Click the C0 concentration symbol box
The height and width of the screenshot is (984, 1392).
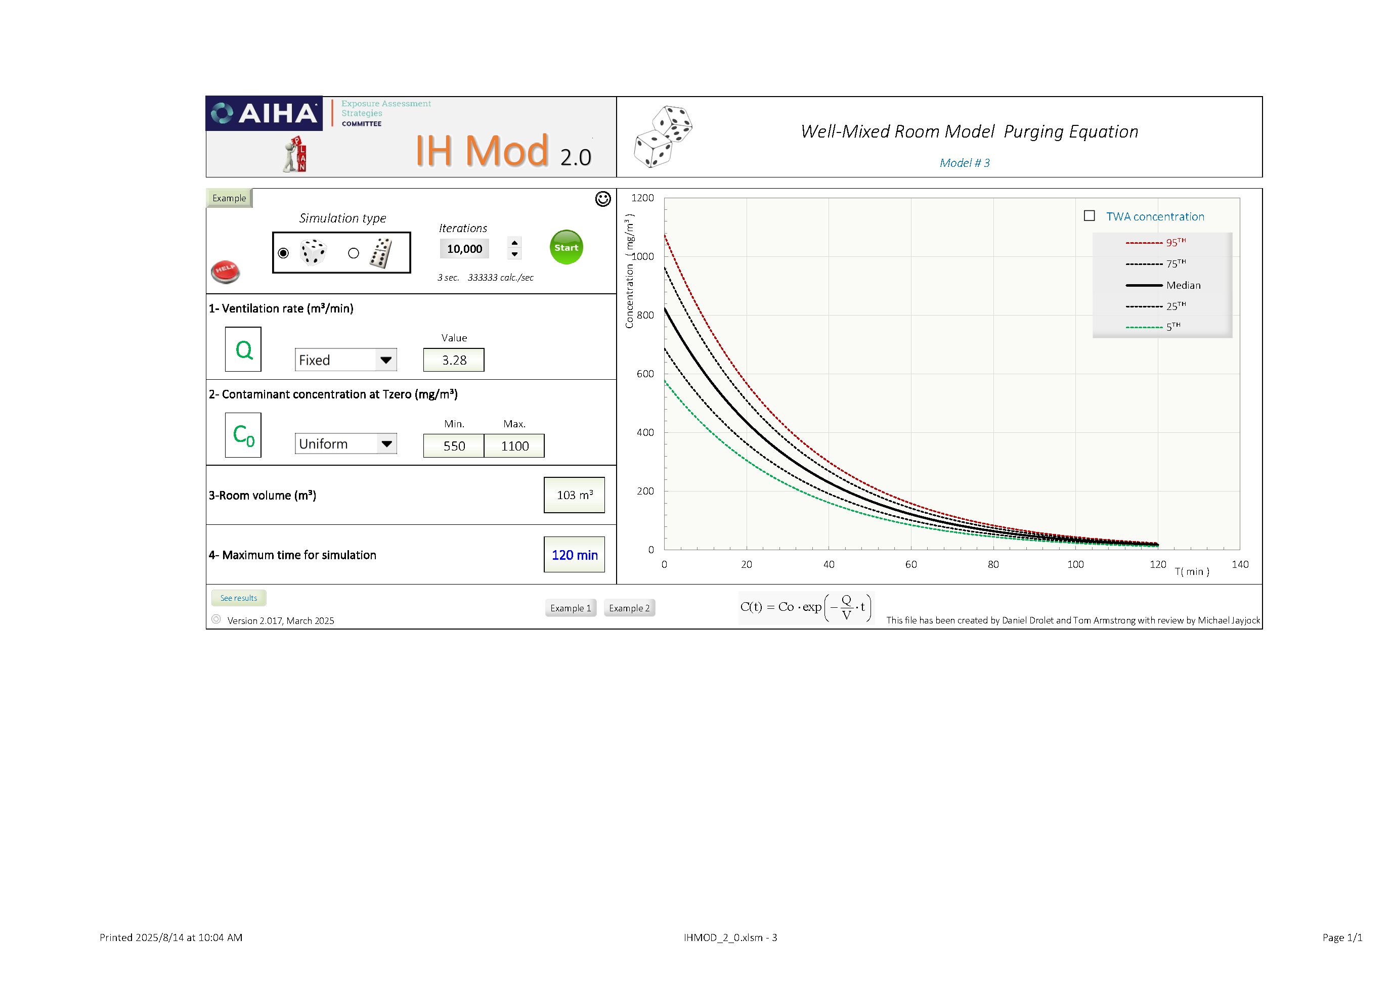[x=243, y=435]
